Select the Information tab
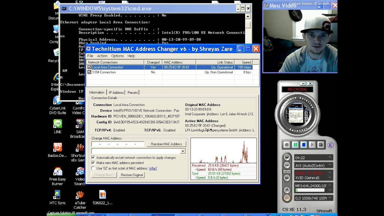Viewport: 384px width, 216px height. pos(97,92)
